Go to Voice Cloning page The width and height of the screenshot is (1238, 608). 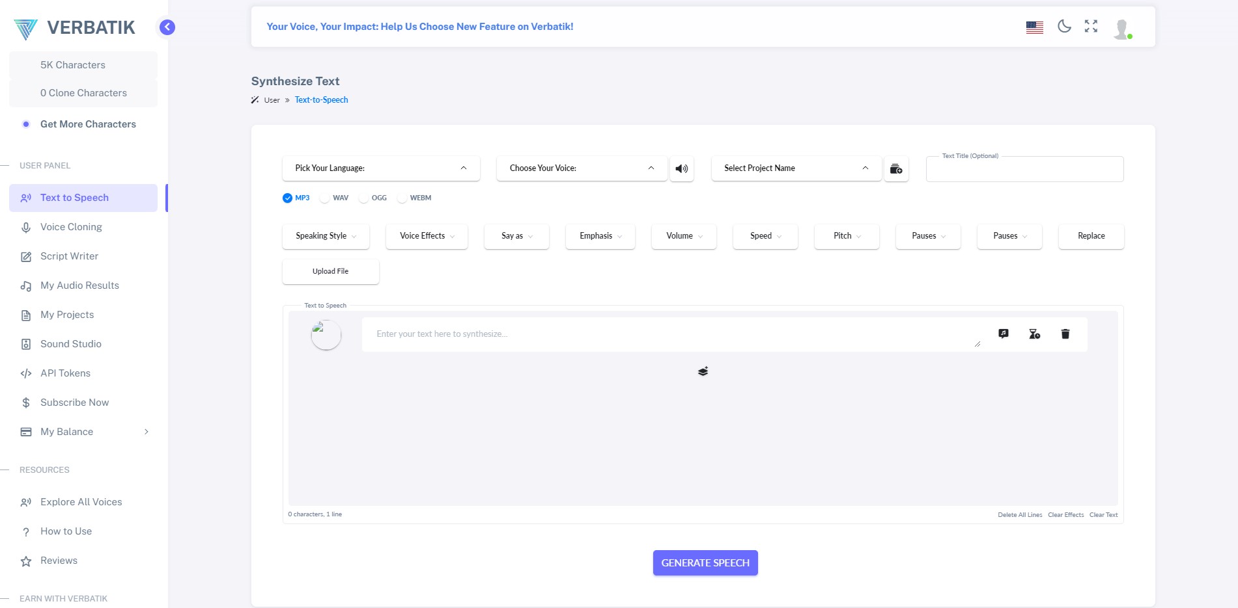[x=83, y=227]
